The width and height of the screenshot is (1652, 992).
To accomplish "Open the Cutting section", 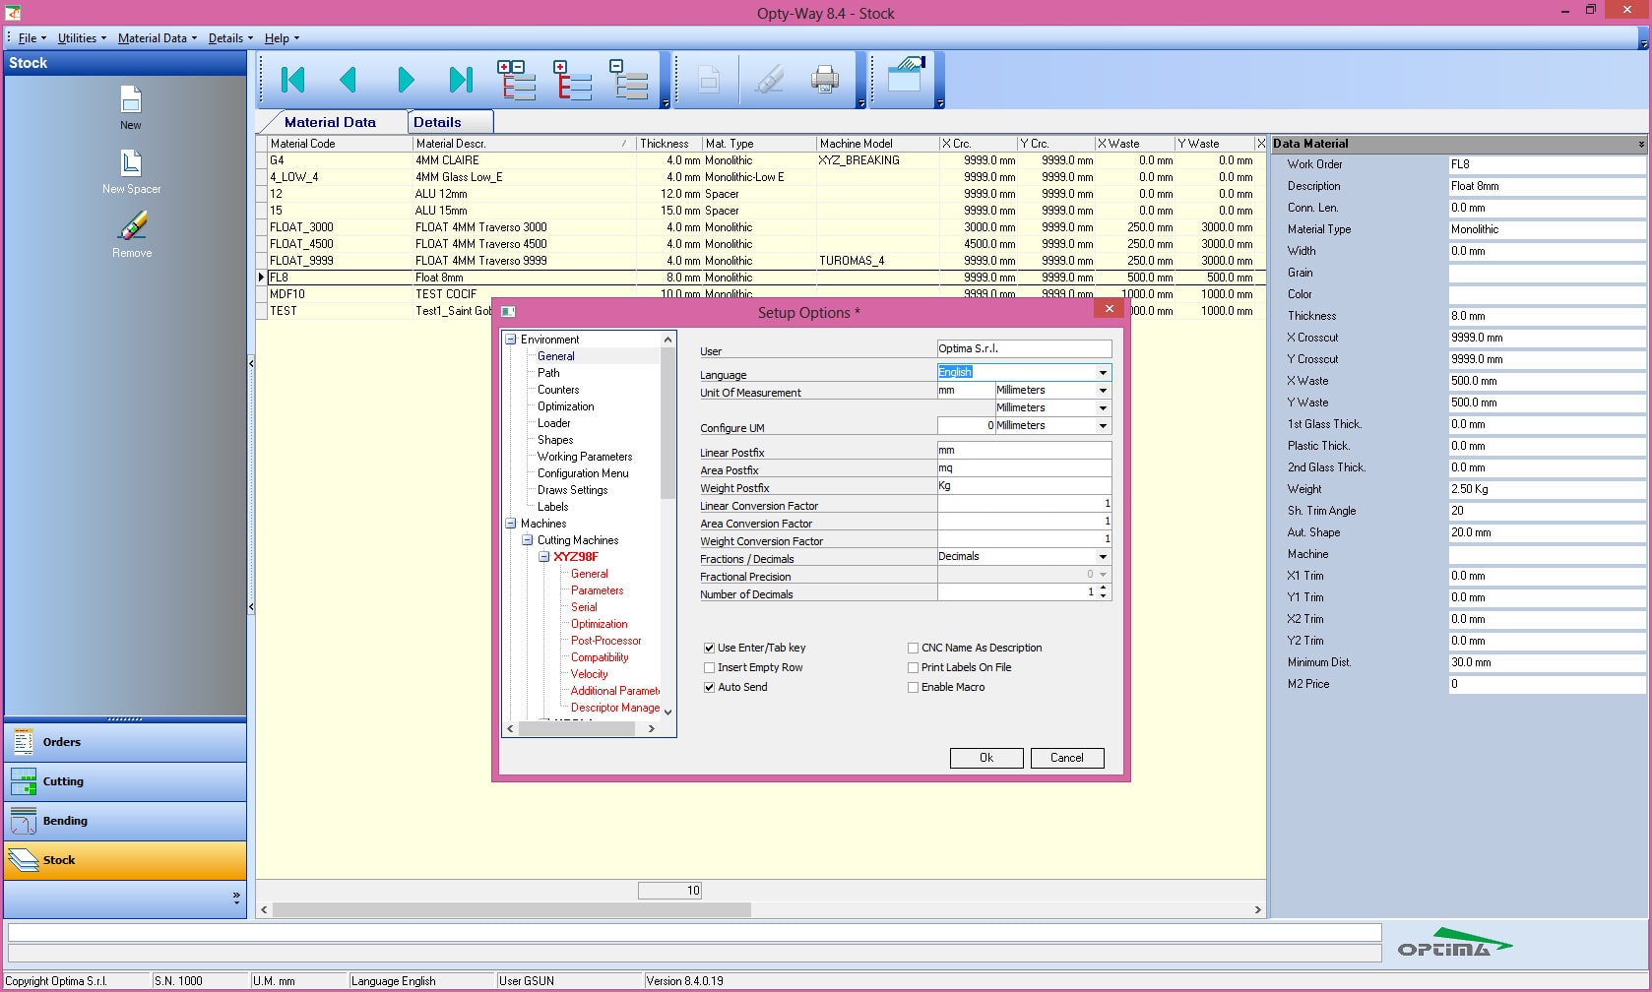I will tap(125, 781).
